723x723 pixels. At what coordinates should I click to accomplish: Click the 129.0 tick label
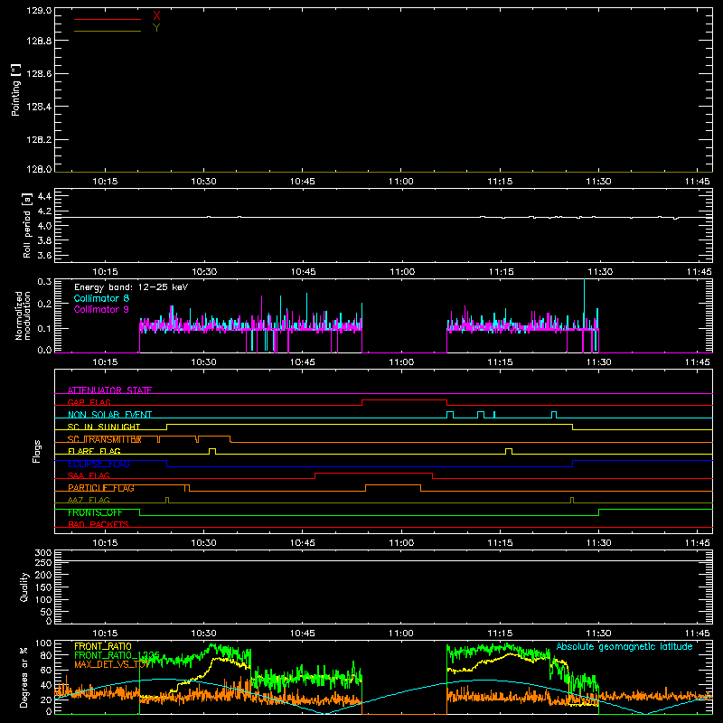[39, 10]
